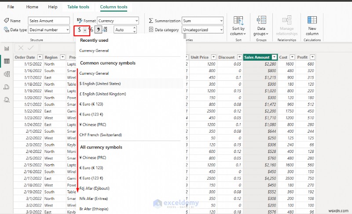352x214 pixels.
Task: Click the New column button
Action: pos(312,26)
